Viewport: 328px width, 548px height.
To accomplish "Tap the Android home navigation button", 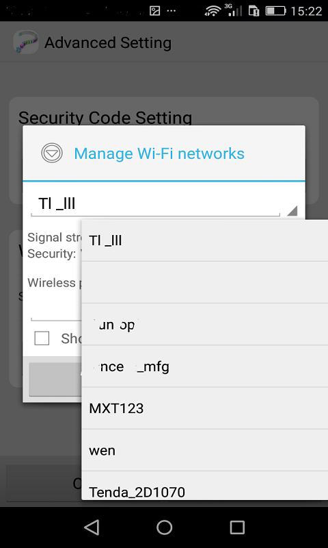I will point(164,527).
